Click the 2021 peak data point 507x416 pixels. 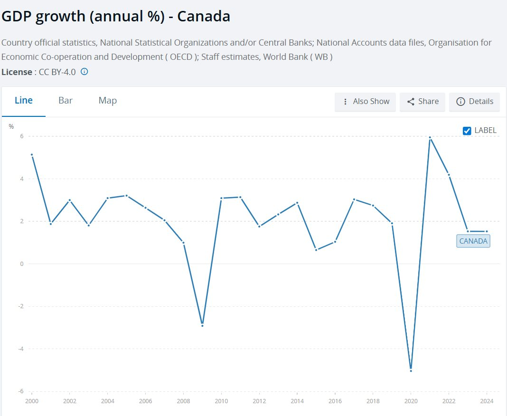[x=430, y=138]
